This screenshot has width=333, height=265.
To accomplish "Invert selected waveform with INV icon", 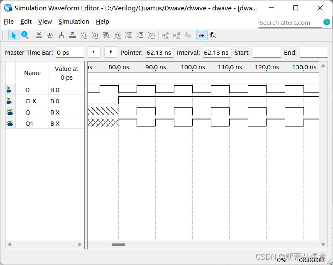I will point(106,35).
